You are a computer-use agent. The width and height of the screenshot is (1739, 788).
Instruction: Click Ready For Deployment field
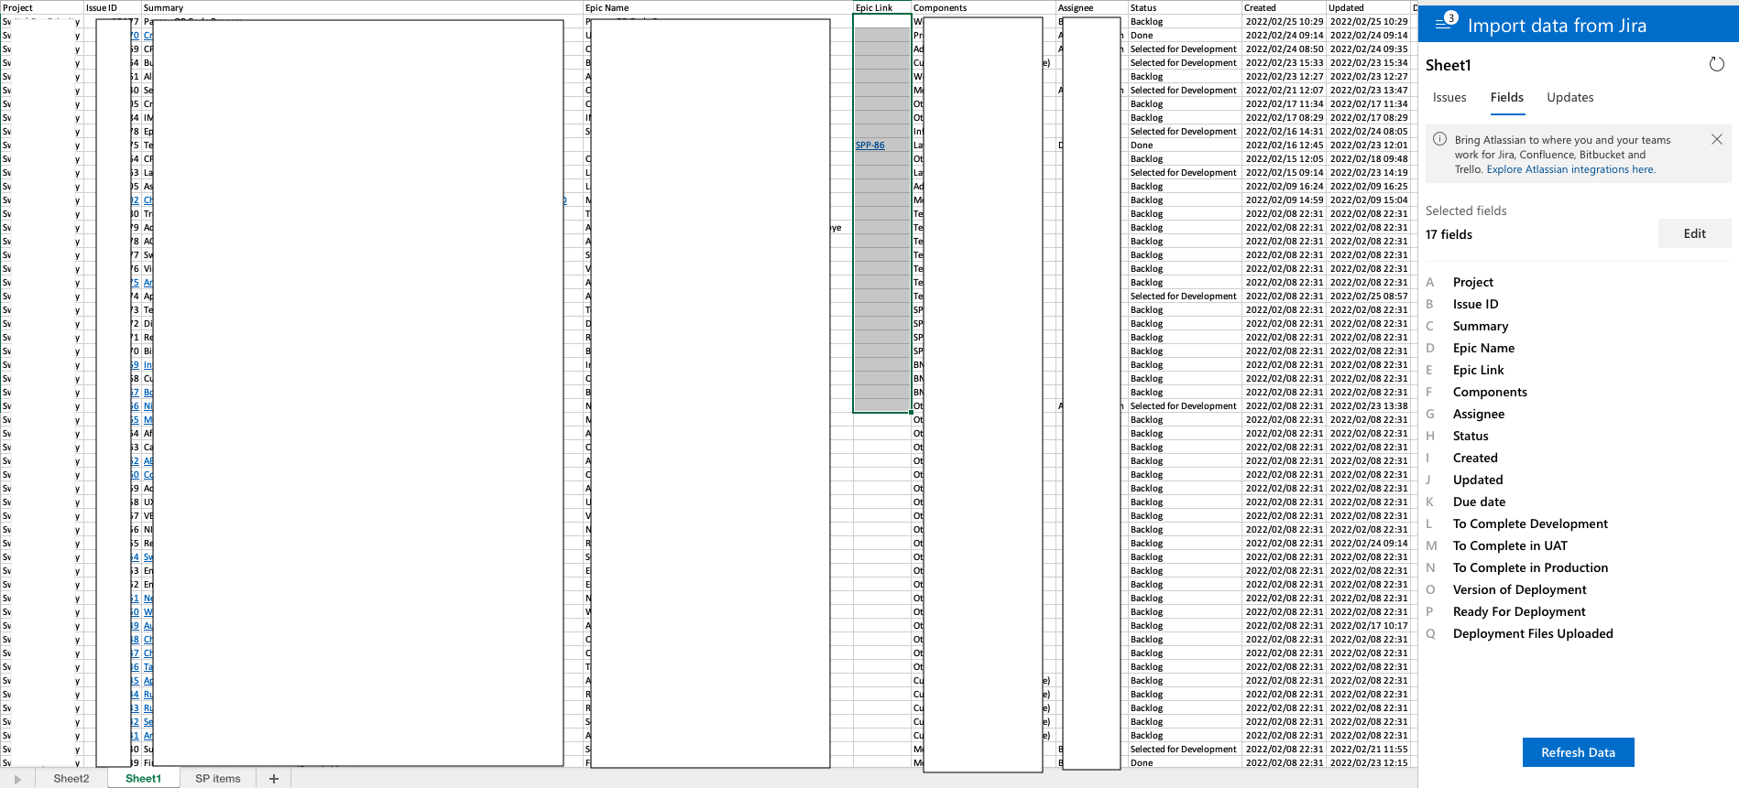[1518, 611]
